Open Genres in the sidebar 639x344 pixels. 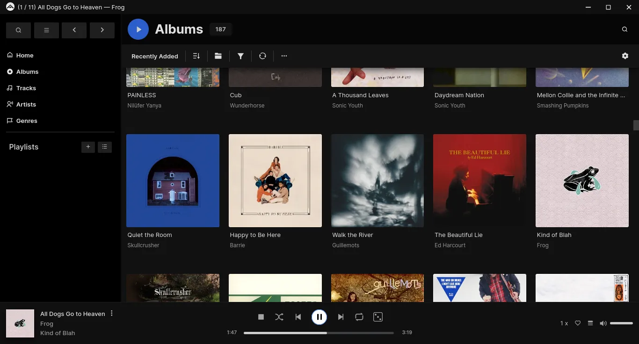click(x=27, y=121)
